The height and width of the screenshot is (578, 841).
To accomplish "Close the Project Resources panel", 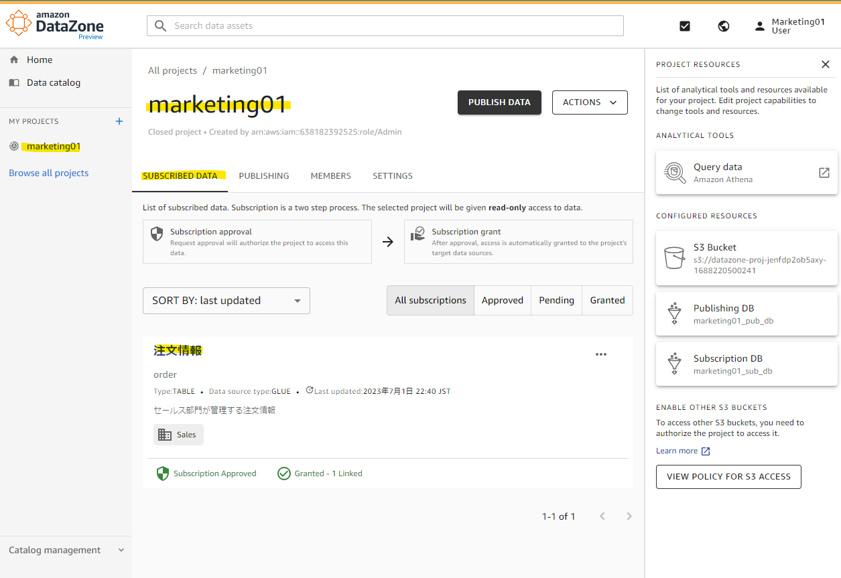I will pyautogui.click(x=826, y=64).
